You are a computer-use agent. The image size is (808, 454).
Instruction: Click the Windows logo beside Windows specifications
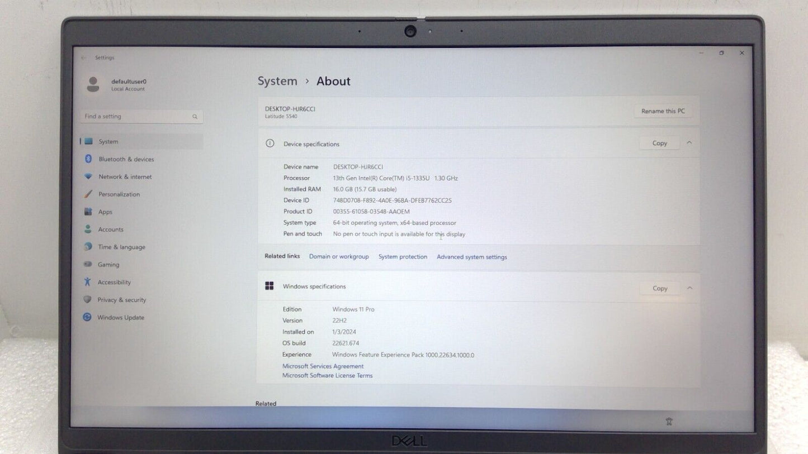click(269, 286)
